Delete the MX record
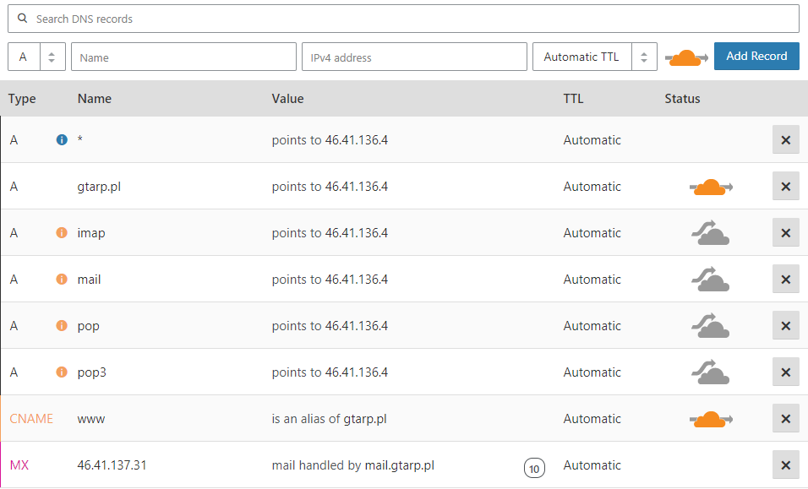 [x=785, y=465]
